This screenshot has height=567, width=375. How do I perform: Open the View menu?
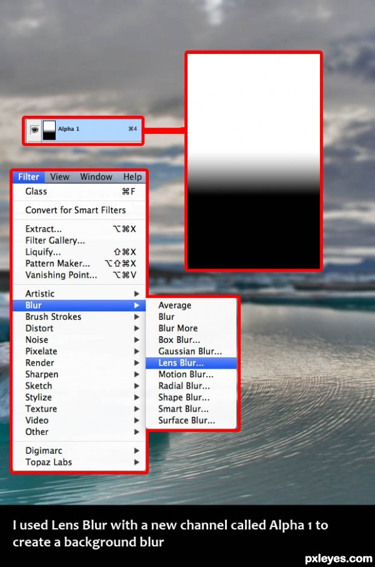tap(59, 177)
